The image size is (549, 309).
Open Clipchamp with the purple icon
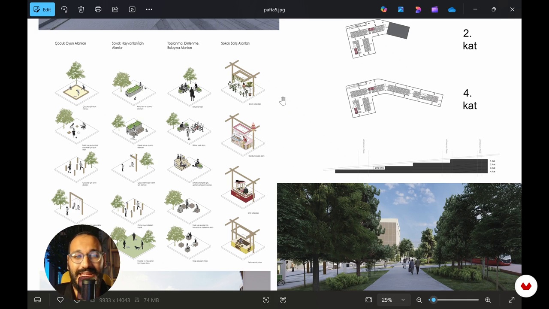[x=435, y=9]
